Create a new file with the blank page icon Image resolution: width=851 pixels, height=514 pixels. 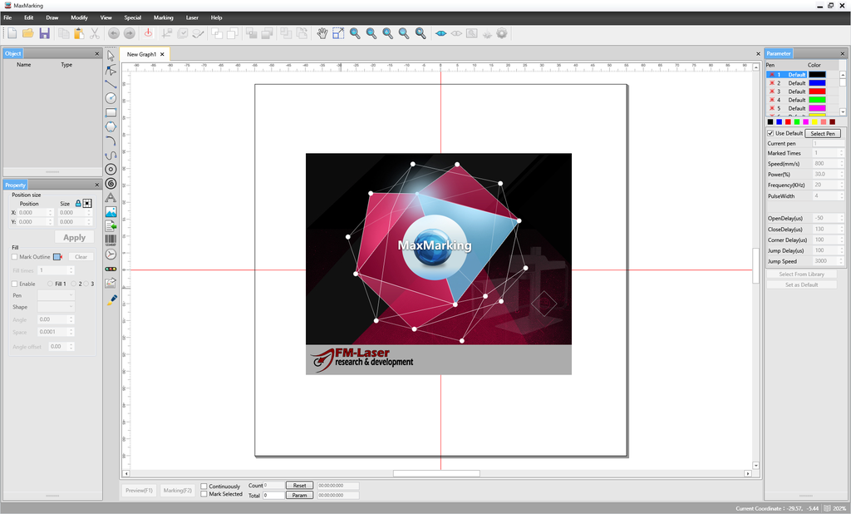(12, 34)
